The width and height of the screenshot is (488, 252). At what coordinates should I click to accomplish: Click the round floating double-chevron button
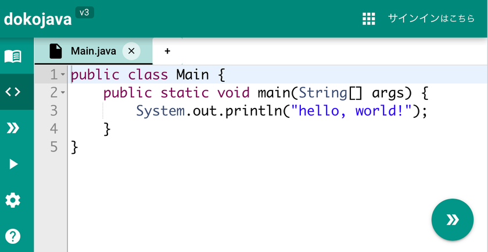(453, 219)
